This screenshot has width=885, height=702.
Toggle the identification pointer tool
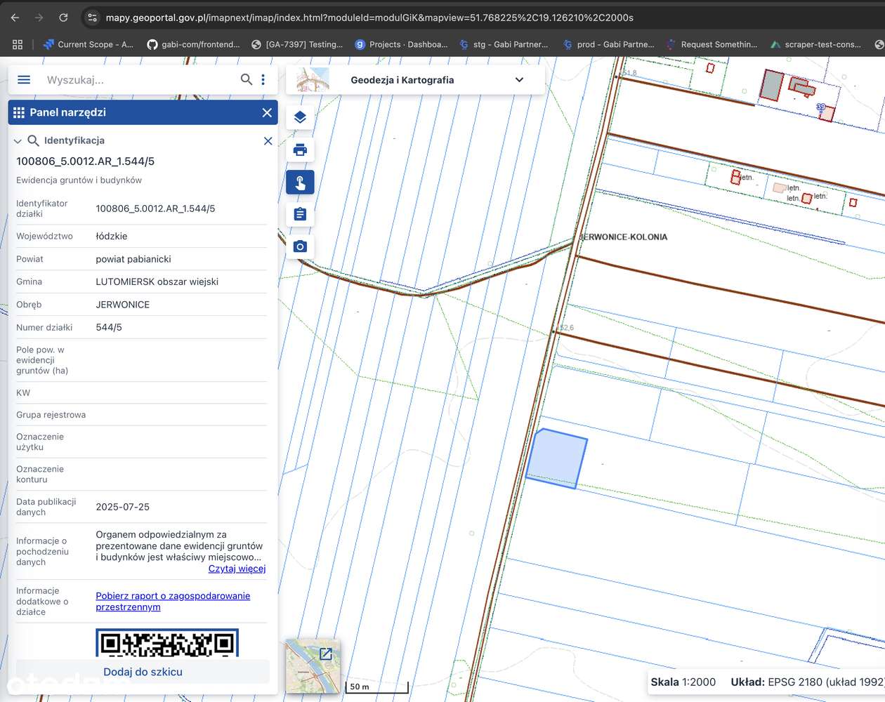pyautogui.click(x=300, y=183)
